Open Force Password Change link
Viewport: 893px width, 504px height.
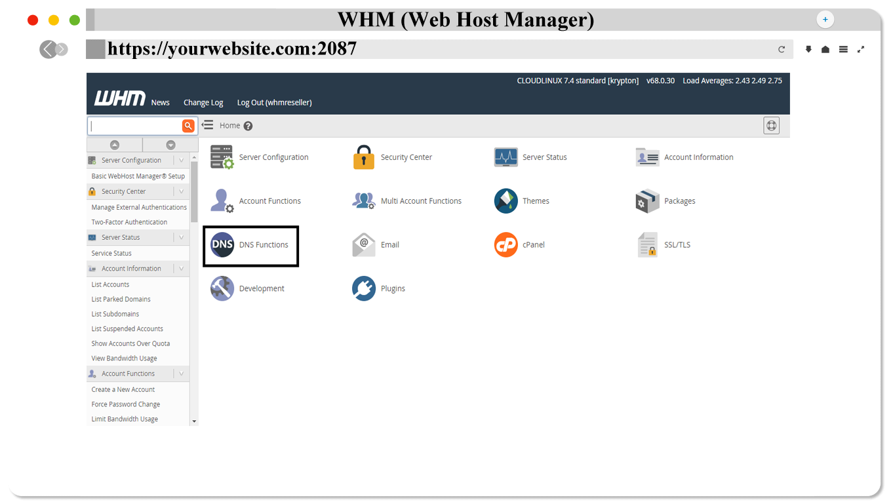pyautogui.click(x=126, y=404)
